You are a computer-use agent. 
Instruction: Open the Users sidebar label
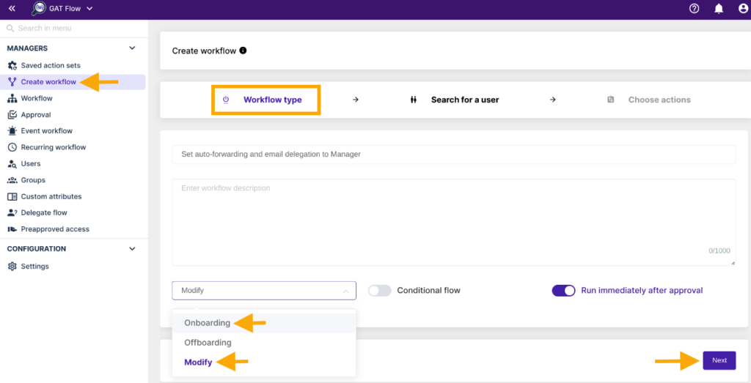[x=31, y=163]
